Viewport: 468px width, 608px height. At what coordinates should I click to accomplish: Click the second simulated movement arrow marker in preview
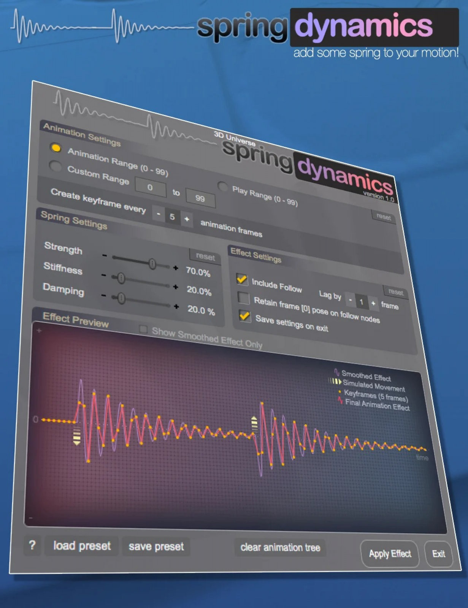pyautogui.click(x=254, y=423)
